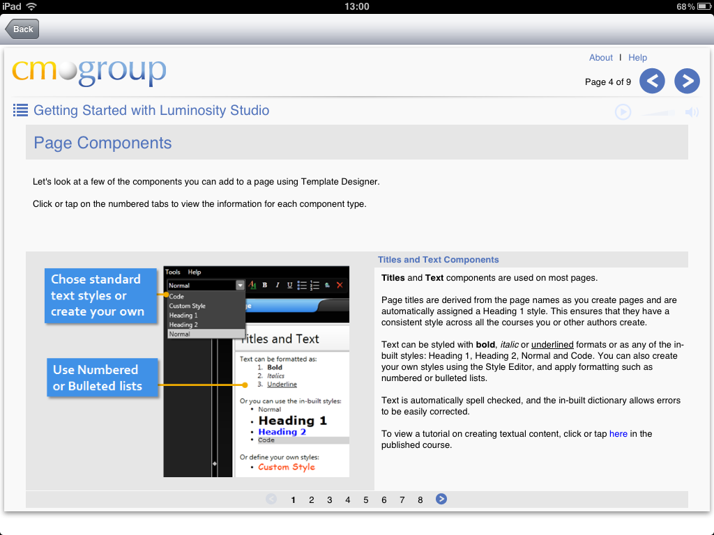Click the red X icon in screenshot toolbar
This screenshot has height=535, width=714.
pos(340,285)
